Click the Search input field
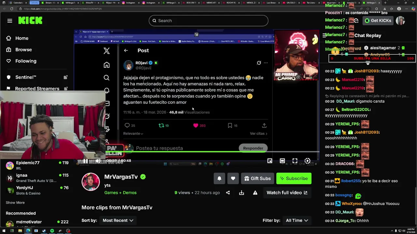 tap(208, 20)
